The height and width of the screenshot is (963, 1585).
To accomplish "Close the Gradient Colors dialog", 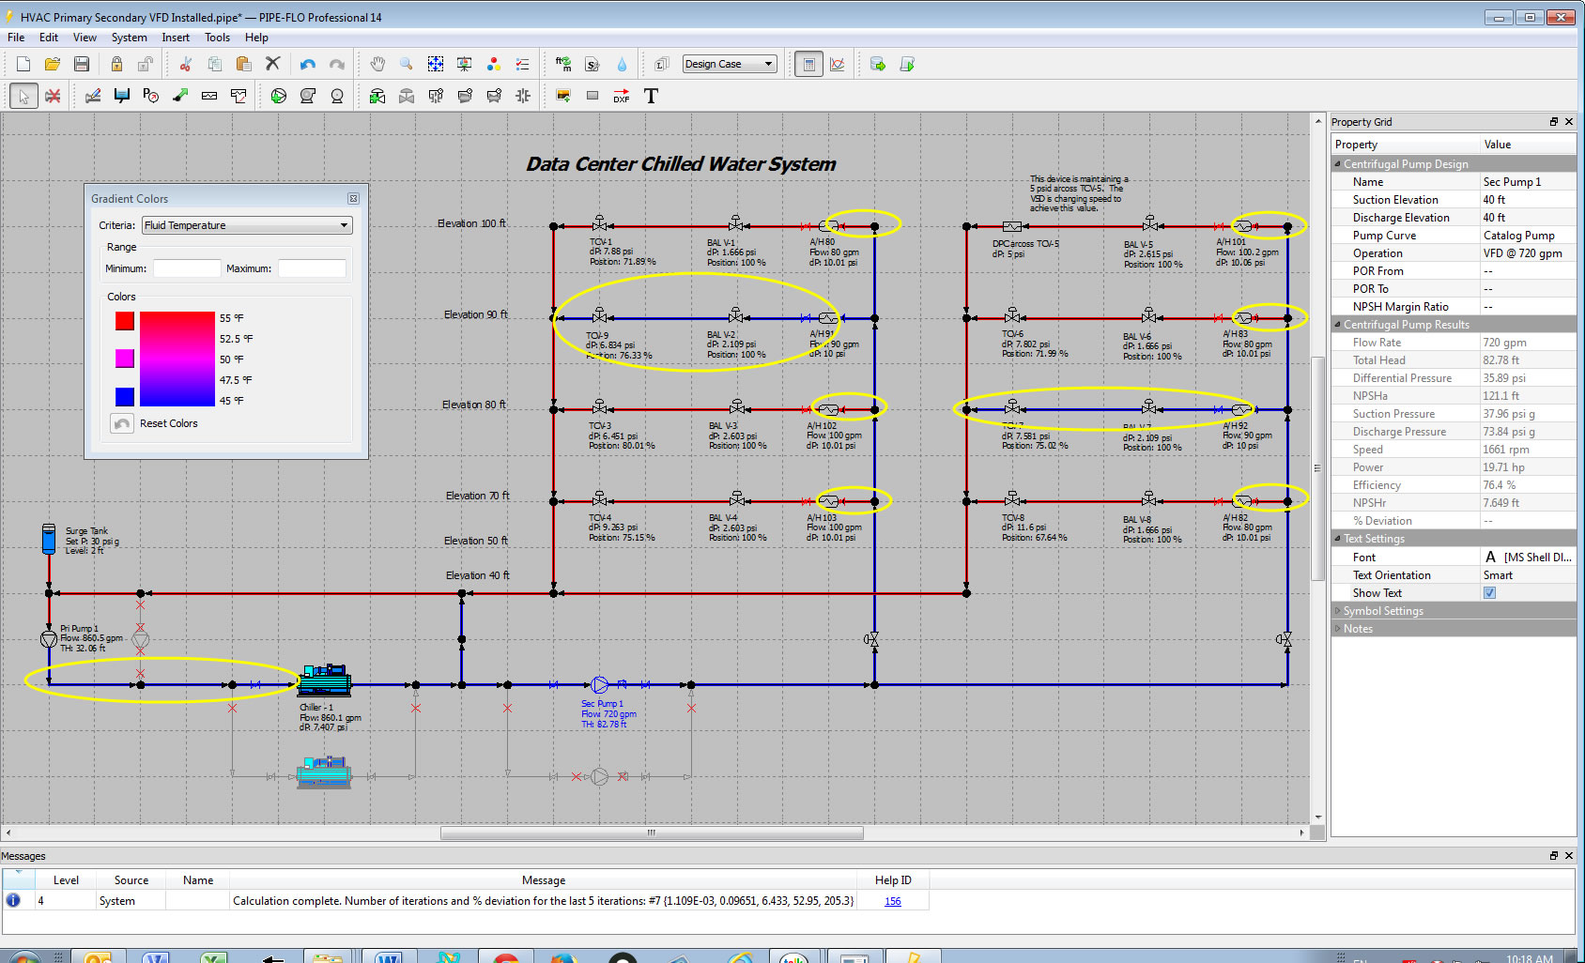I will coord(353,199).
